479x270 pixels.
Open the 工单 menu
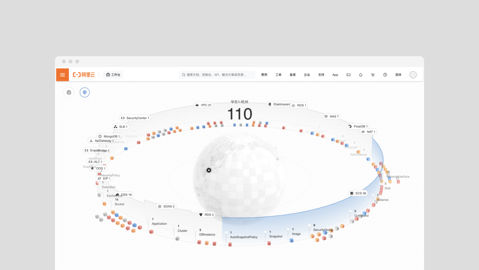[279, 75]
